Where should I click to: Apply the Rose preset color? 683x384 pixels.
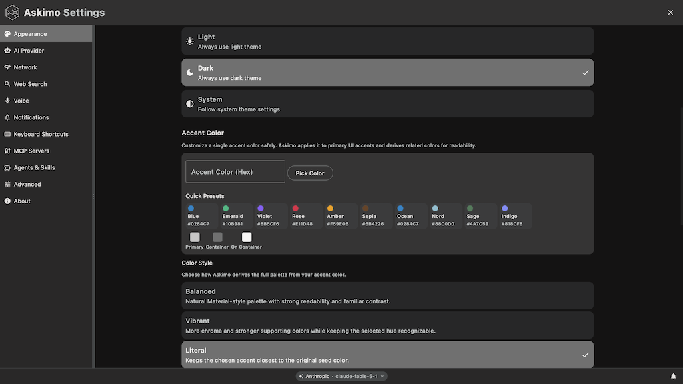point(305,216)
